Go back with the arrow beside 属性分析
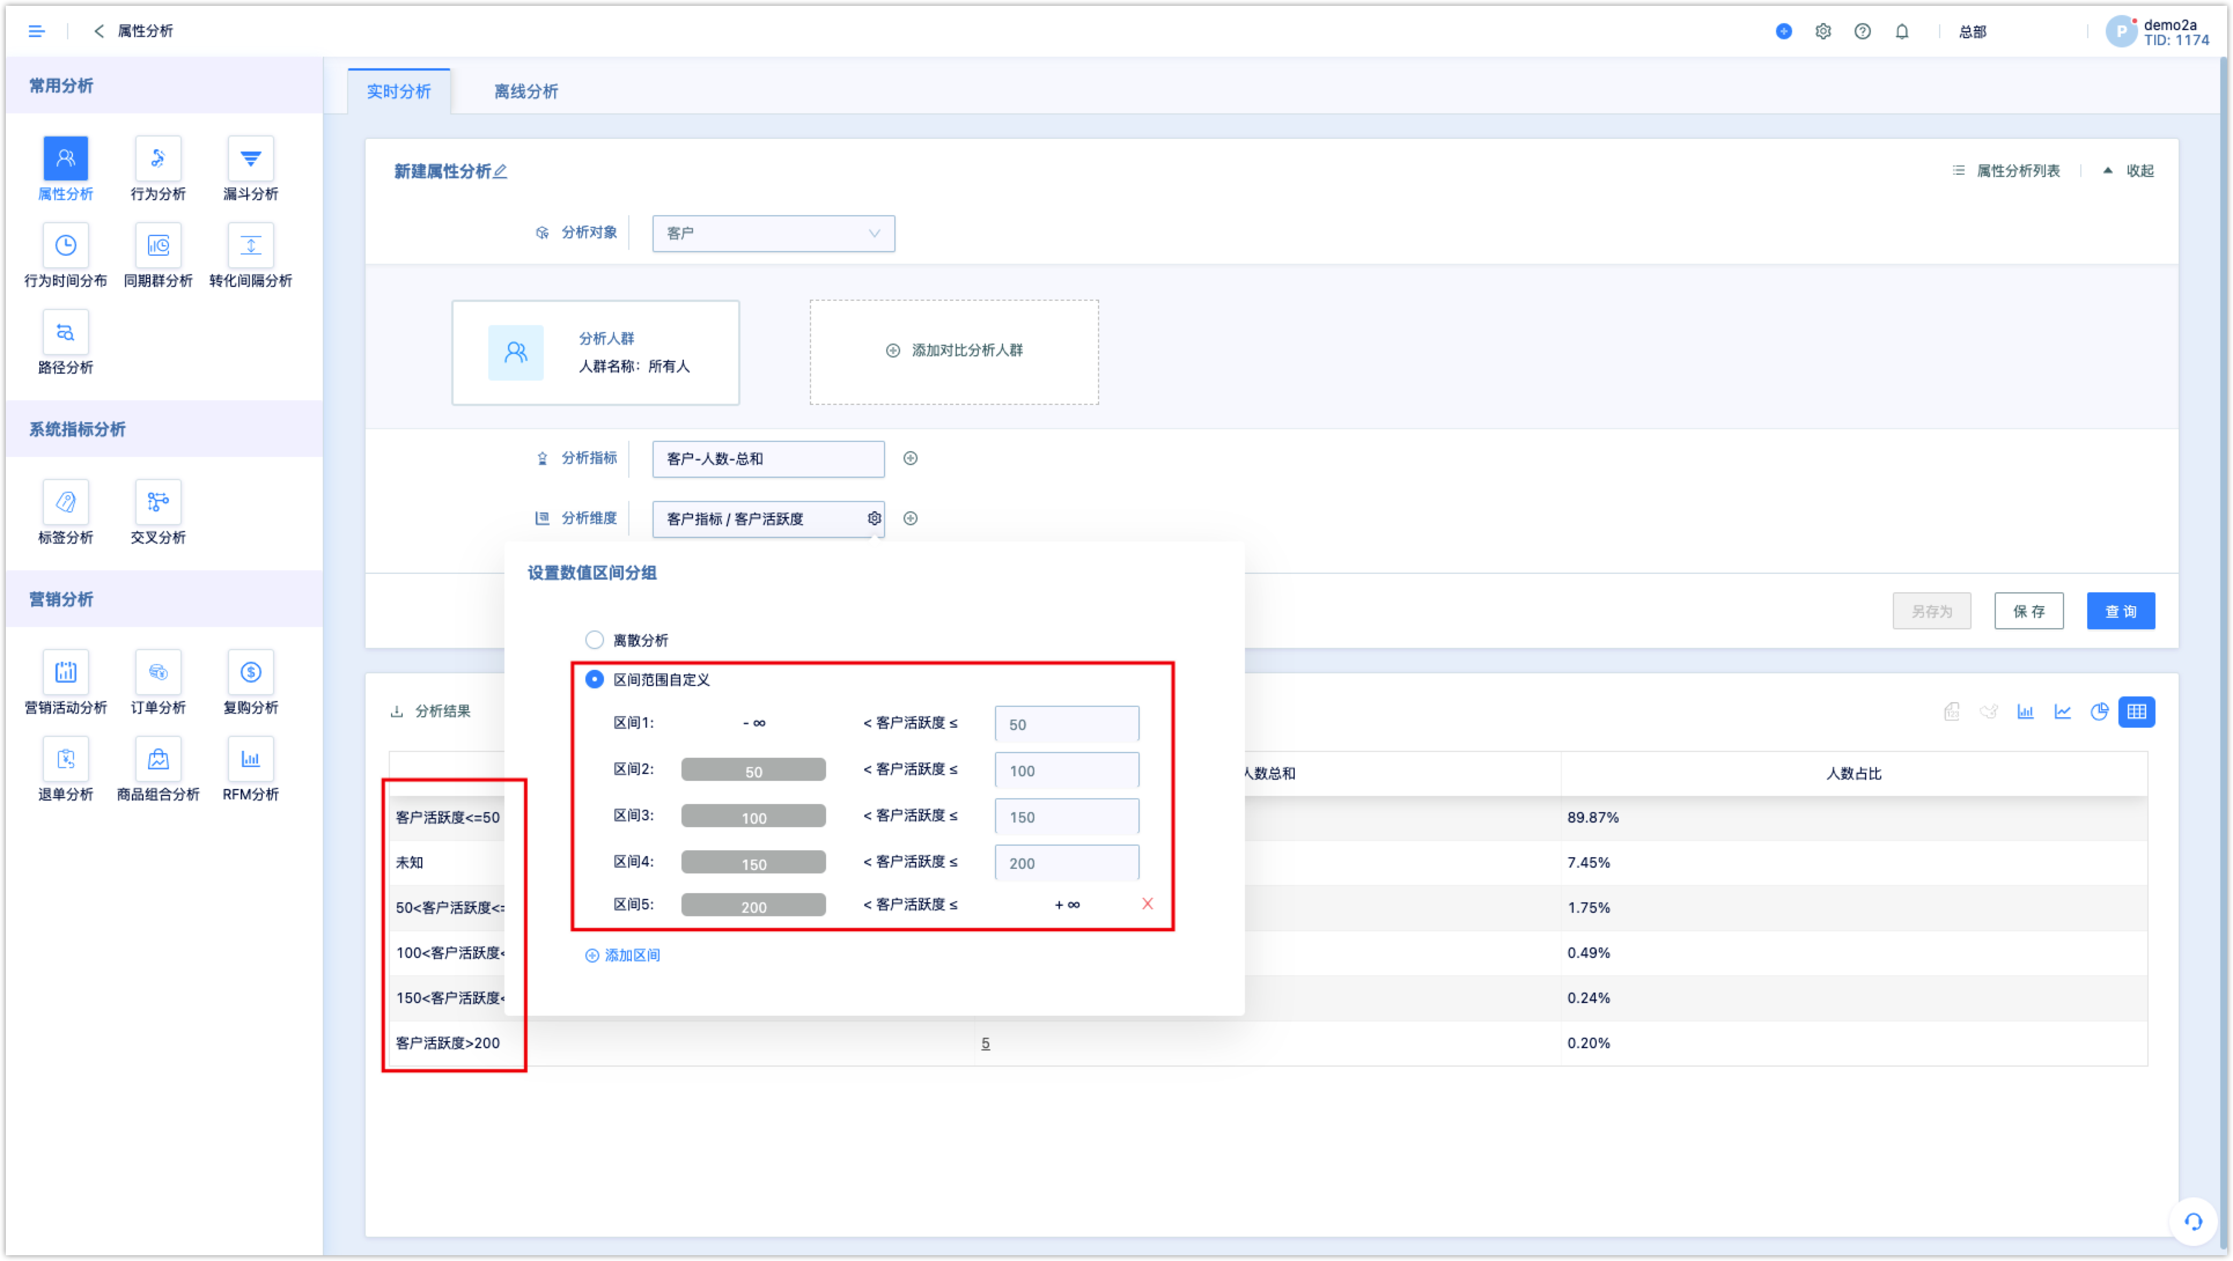Viewport: 2233px width, 1261px height. pyautogui.click(x=99, y=31)
